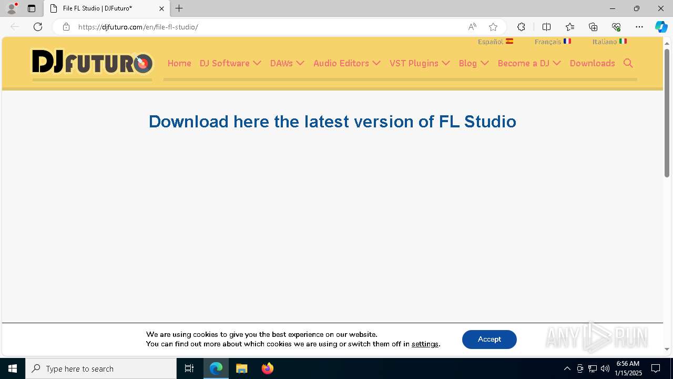
Task: Open the Extensions puzzle icon
Action: click(x=521, y=27)
